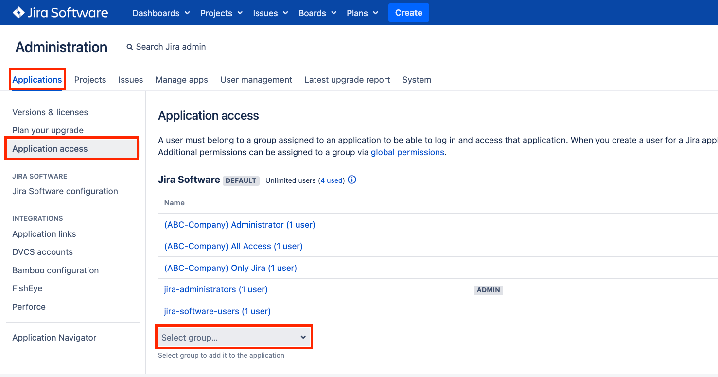Open the Dashboards dropdown menu
The image size is (718, 377).
tap(161, 13)
